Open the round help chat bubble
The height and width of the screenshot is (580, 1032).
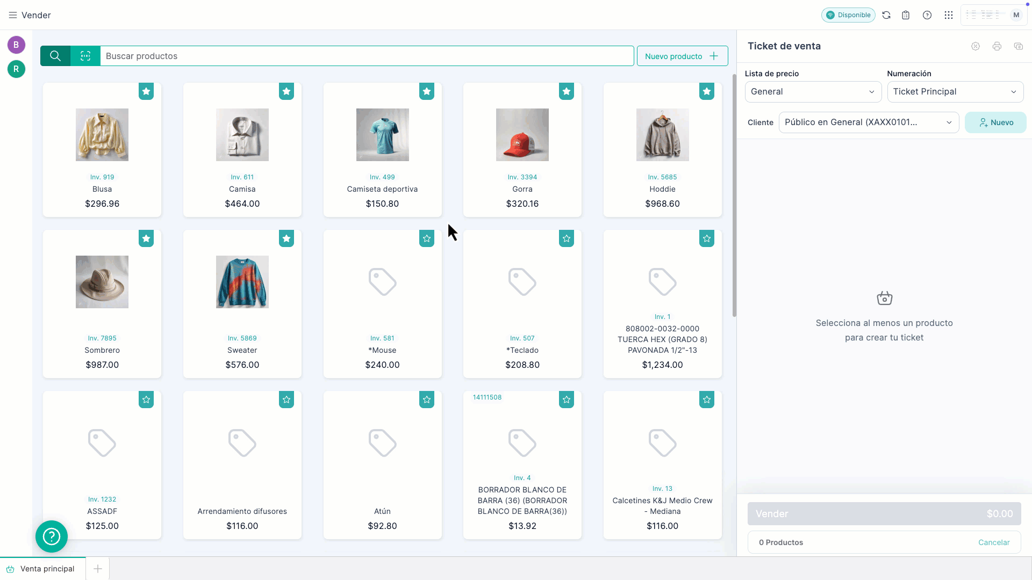tap(52, 536)
